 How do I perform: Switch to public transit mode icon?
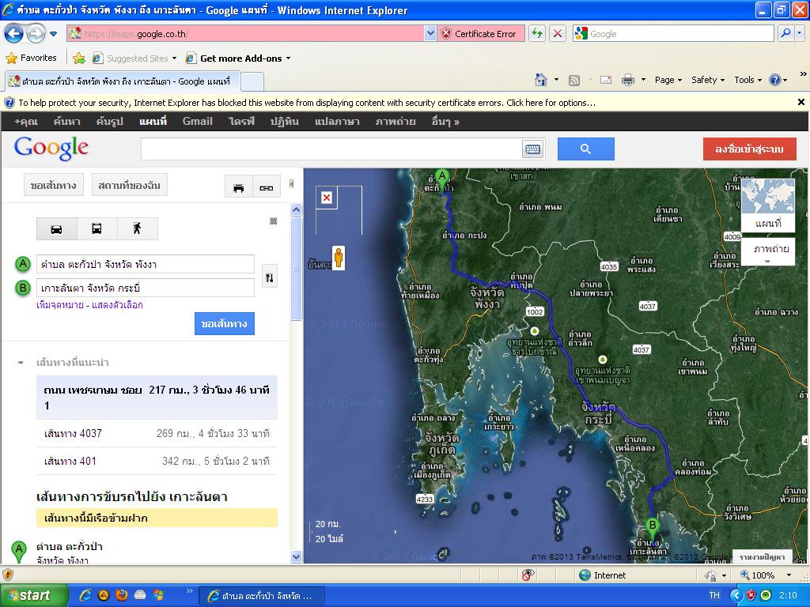click(x=97, y=229)
